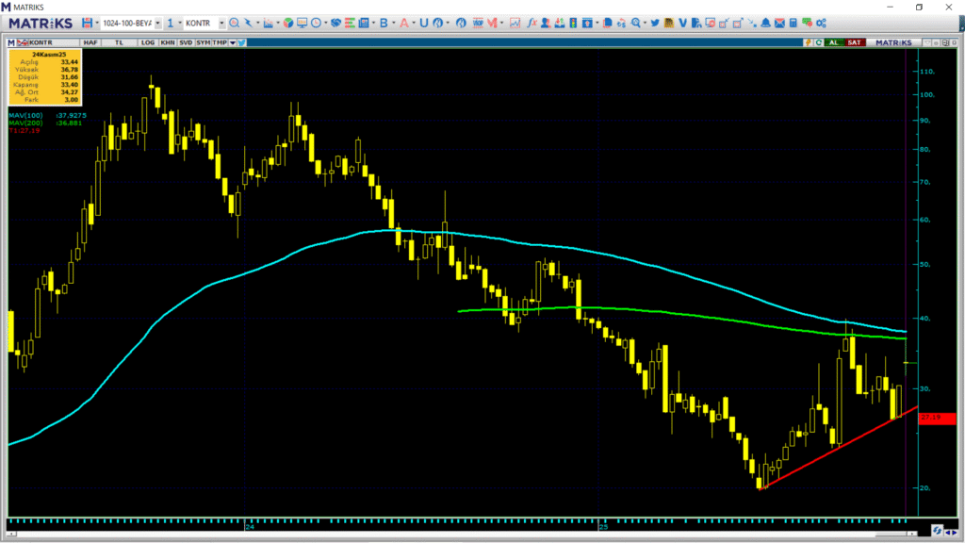Click the horizontal scrollbar below the chart
The height and width of the screenshot is (543, 965).
click(x=471, y=534)
